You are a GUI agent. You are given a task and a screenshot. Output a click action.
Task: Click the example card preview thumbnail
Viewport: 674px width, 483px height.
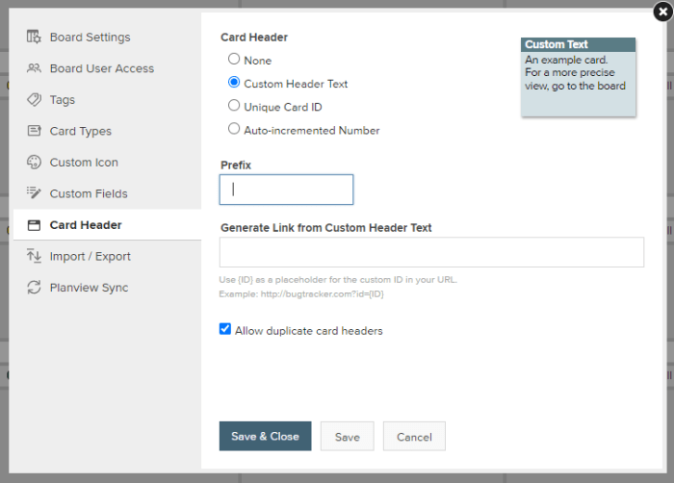578,77
